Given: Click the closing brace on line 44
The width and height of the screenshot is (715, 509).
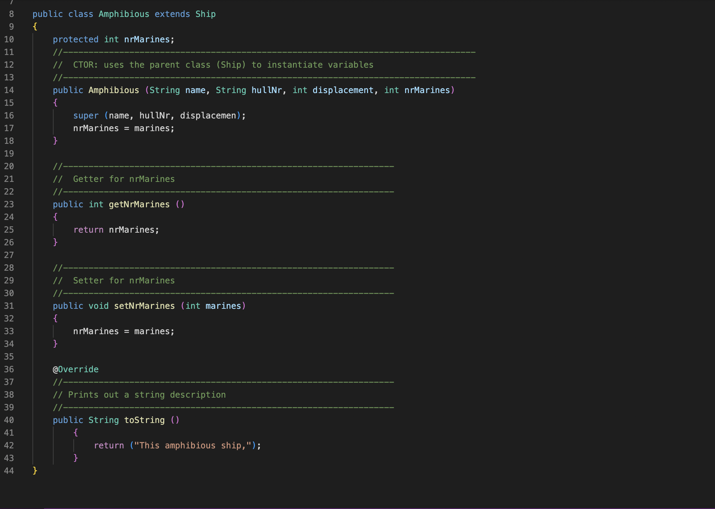Looking at the screenshot, I should (x=35, y=471).
